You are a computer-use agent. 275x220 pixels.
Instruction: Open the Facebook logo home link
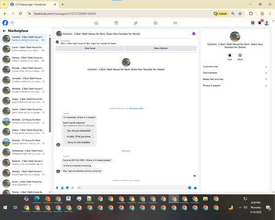5,23
